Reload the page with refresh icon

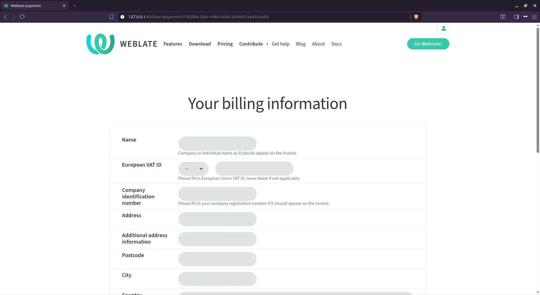click(x=22, y=17)
